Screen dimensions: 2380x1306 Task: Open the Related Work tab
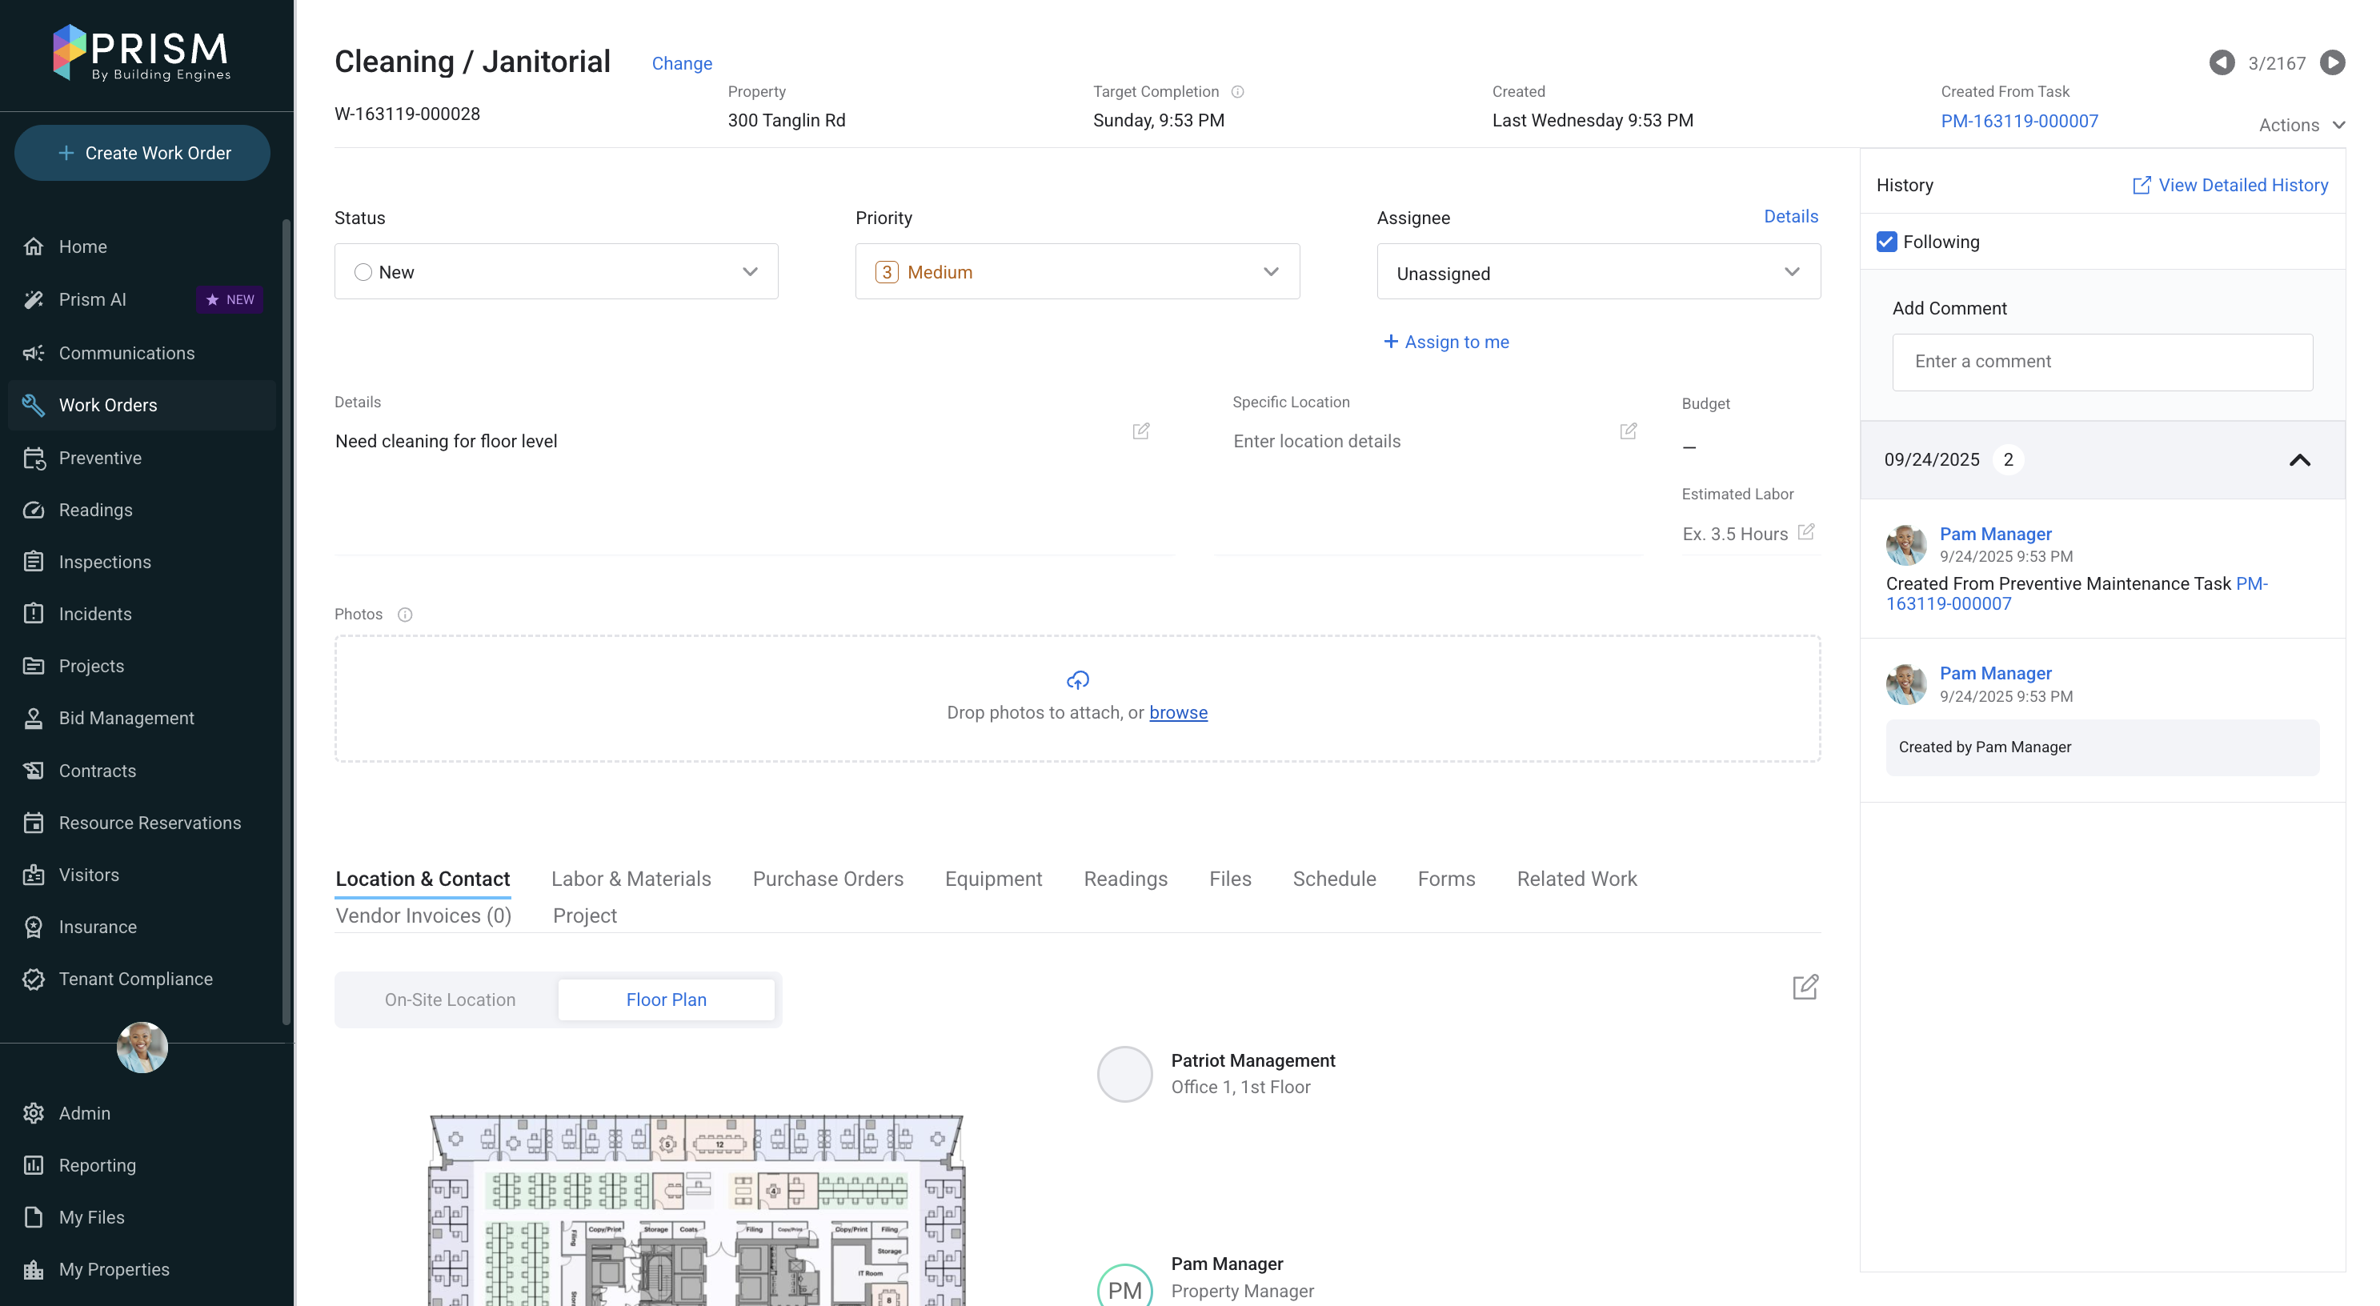(1577, 879)
